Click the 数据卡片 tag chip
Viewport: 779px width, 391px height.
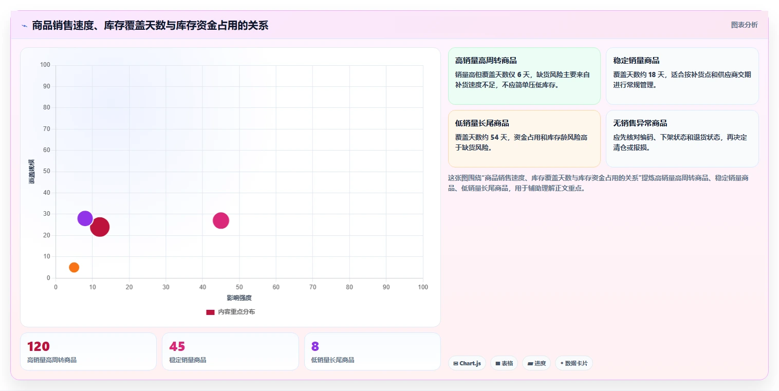[x=573, y=363]
